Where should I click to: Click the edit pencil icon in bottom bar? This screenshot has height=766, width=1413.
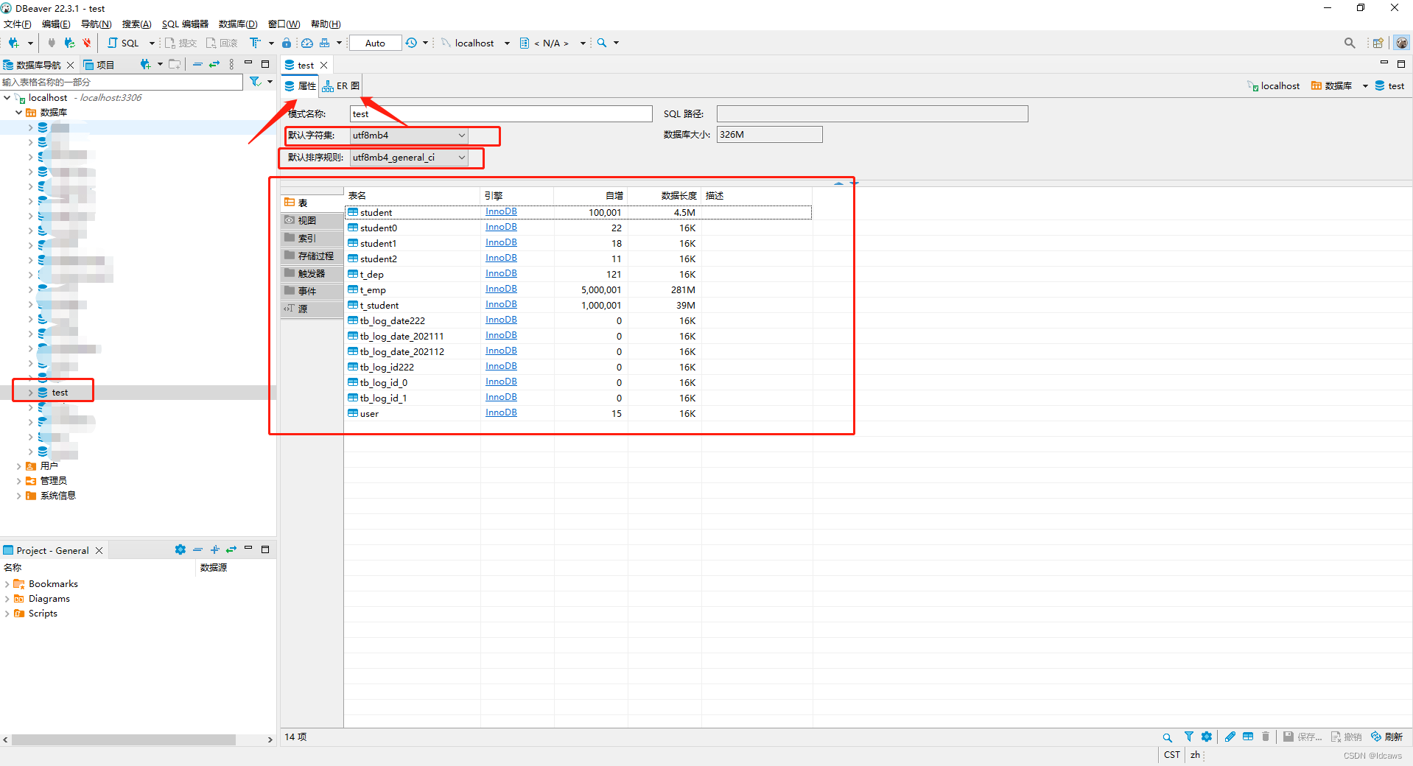(1230, 737)
